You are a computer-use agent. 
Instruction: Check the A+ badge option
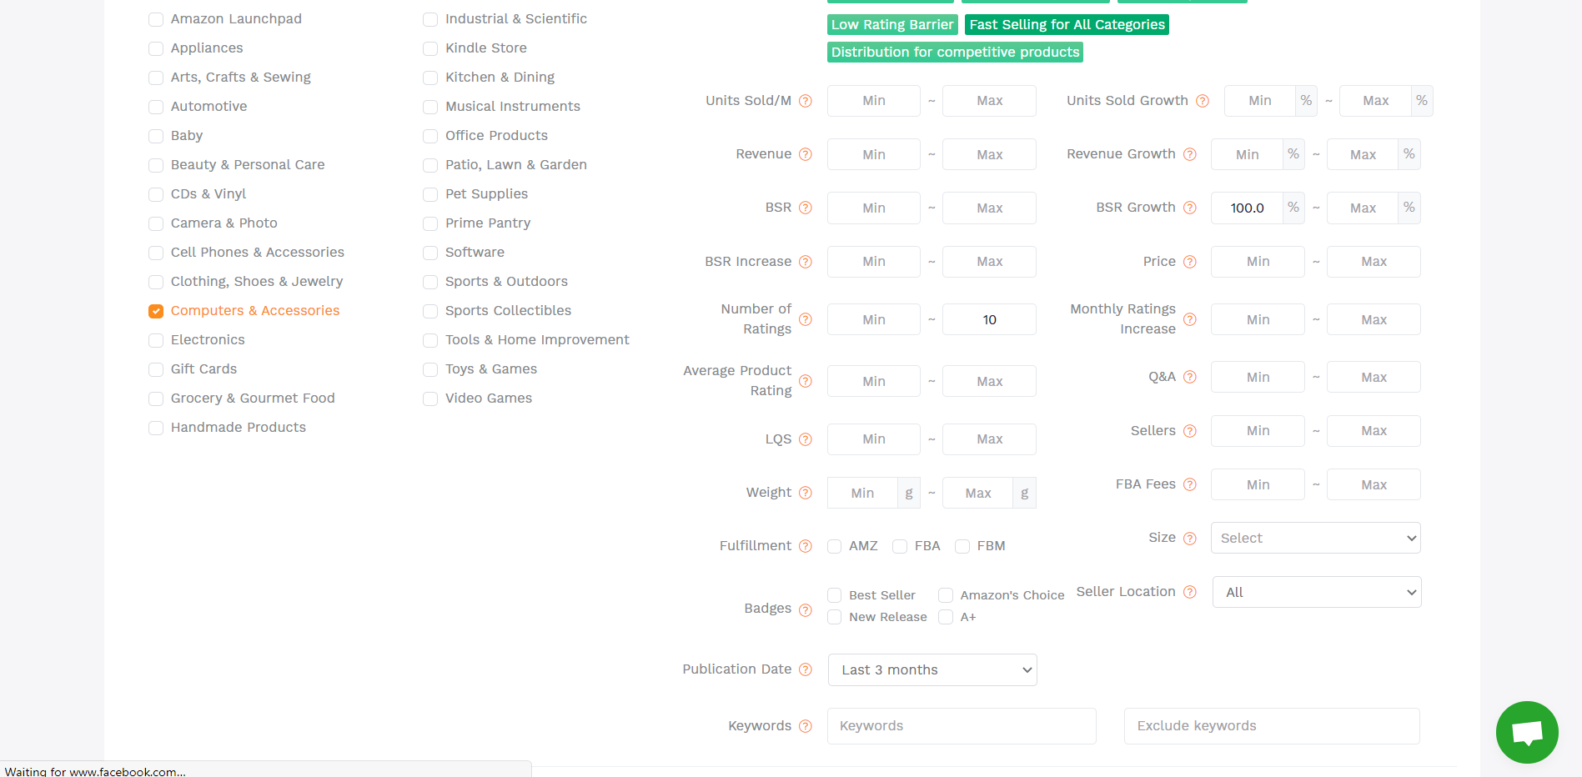(946, 617)
